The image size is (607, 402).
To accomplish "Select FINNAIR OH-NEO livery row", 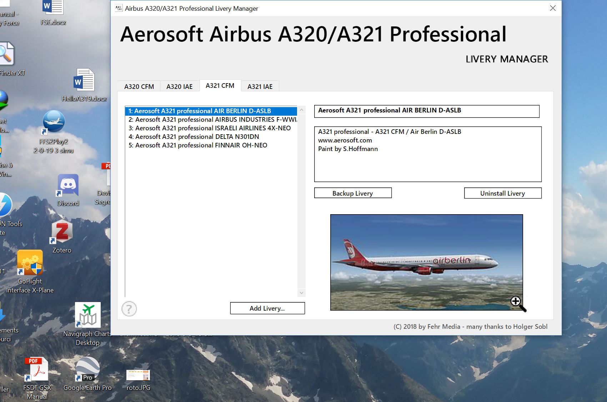I will pos(211,145).
